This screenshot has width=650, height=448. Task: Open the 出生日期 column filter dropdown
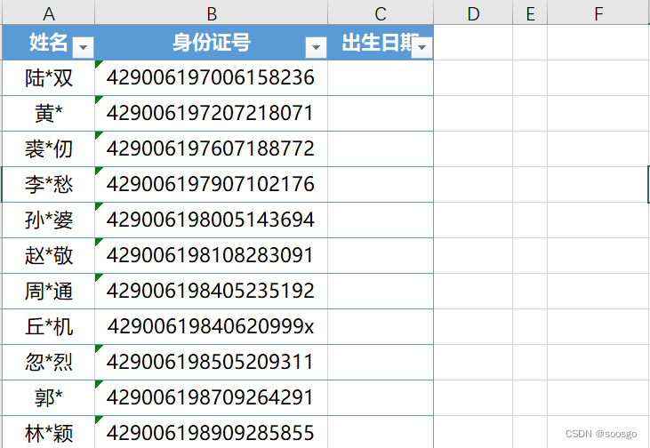[422, 47]
